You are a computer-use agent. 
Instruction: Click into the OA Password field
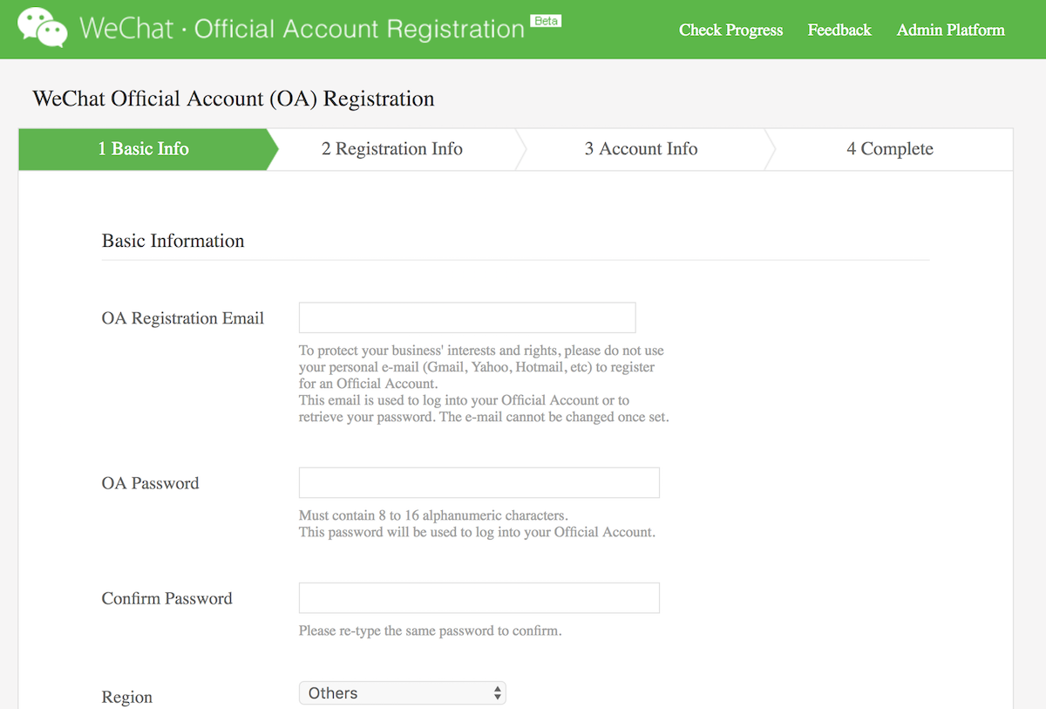[x=479, y=483]
